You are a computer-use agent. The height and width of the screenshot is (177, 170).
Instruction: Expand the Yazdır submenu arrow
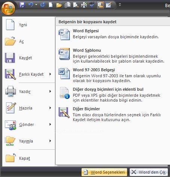(x=50, y=91)
